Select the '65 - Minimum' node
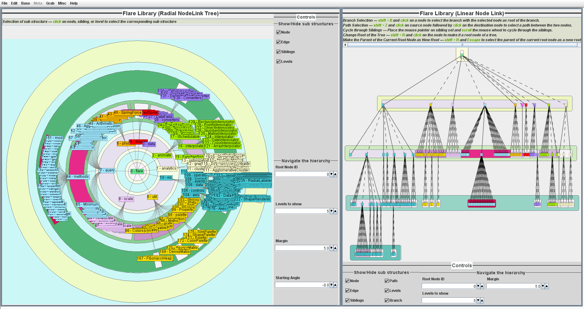 (x=88, y=204)
